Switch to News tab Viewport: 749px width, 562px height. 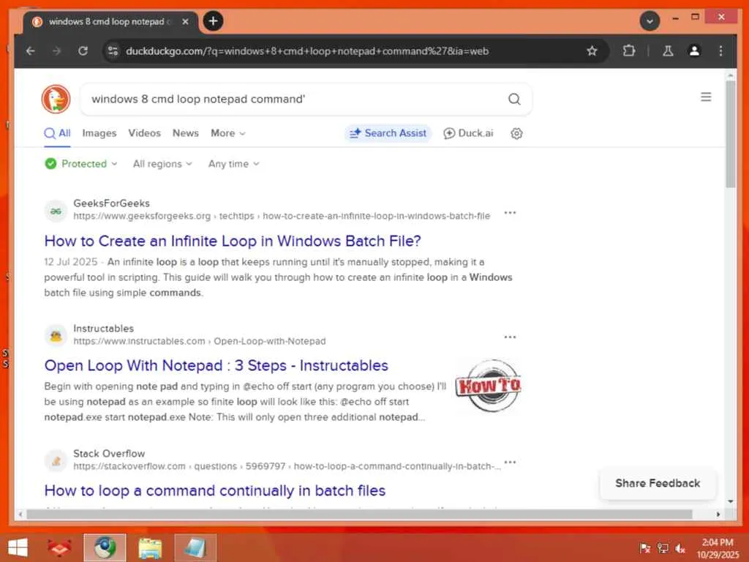pyautogui.click(x=185, y=133)
